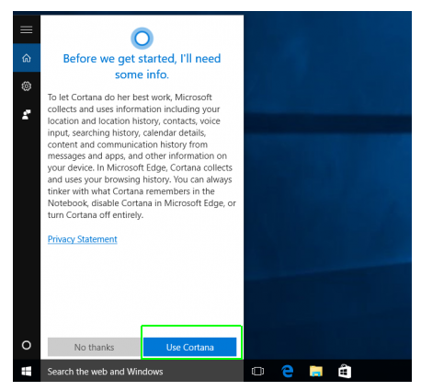Open the Privacy Statement link
421x391 pixels.
tap(82, 239)
